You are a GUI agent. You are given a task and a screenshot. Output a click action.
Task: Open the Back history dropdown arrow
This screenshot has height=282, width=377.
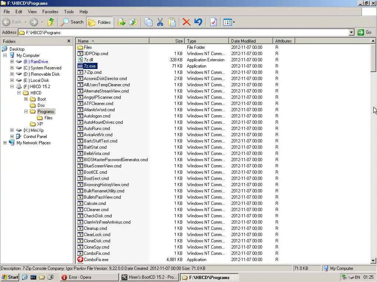pyautogui.click(x=25, y=22)
